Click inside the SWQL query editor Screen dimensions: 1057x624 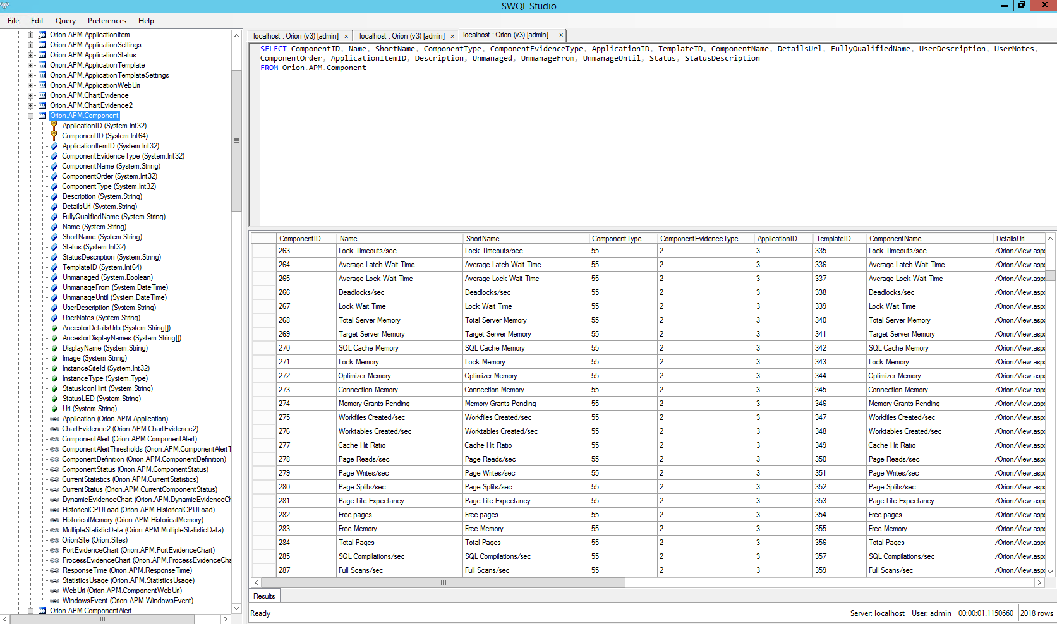pos(652,134)
